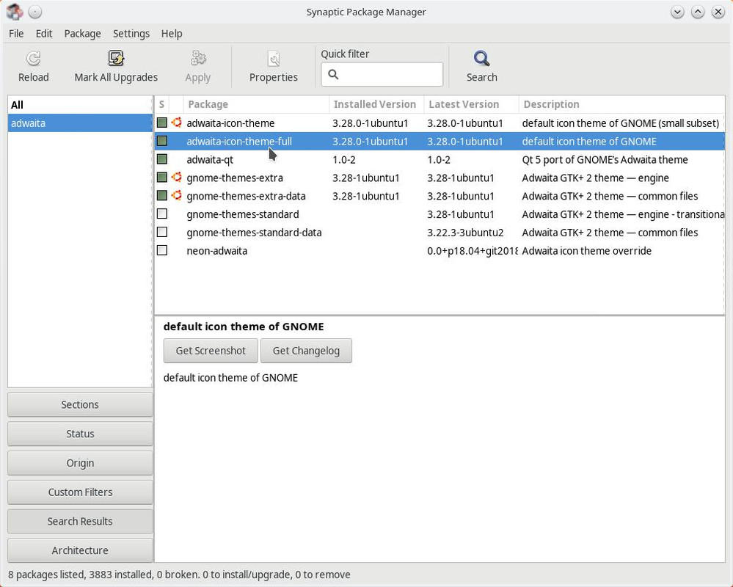The image size is (733, 587).
Task: Select the gnome-themes-extra-data package name
Action: (246, 196)
